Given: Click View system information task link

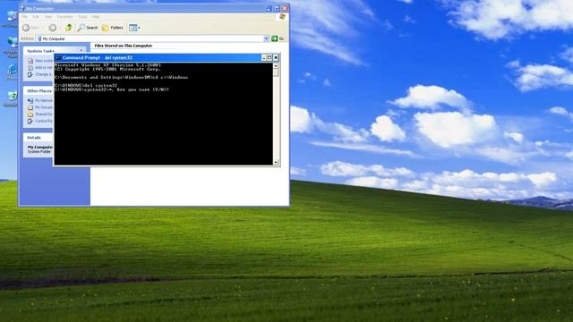Looking at the screenshot, I should 40,61.
